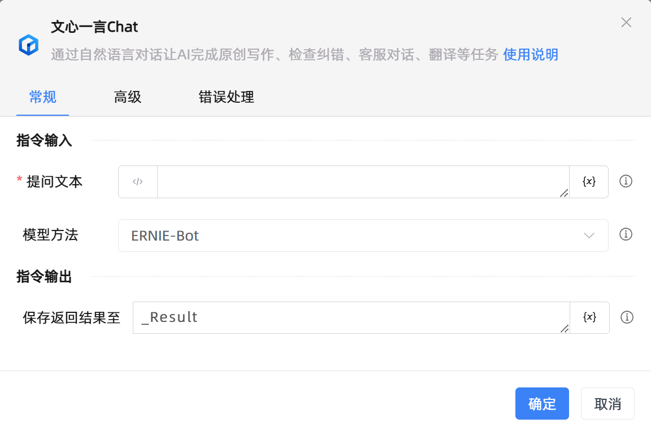This screenshot has height=436, width=651.
Task: Switch to the 高级 tab
Action: [127, 97]
